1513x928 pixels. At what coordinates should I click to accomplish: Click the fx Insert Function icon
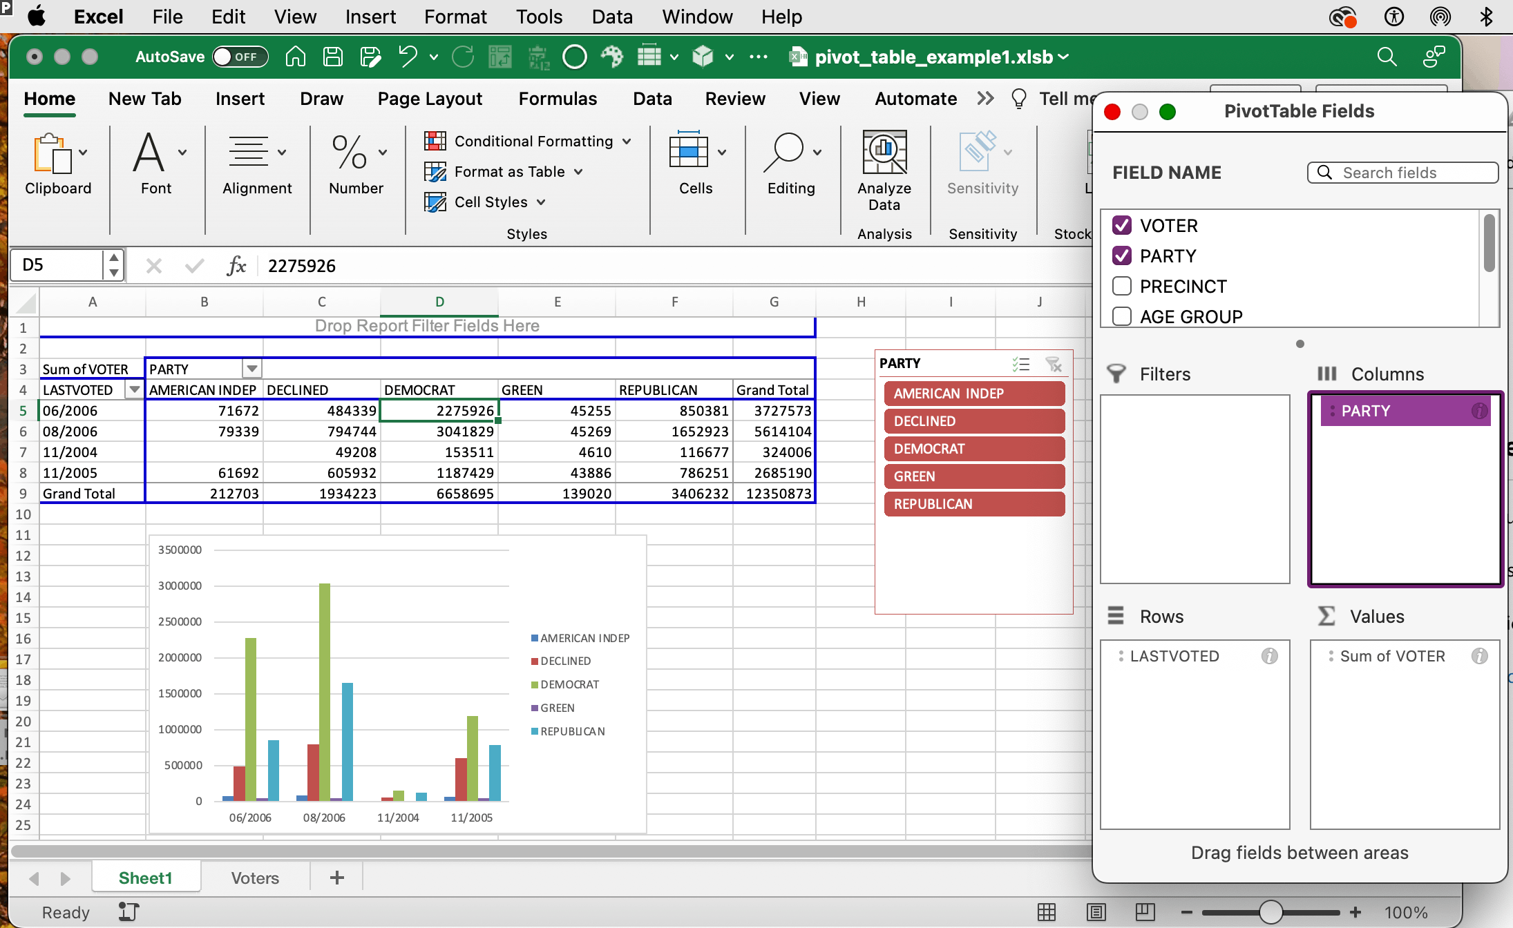[236, 265]
